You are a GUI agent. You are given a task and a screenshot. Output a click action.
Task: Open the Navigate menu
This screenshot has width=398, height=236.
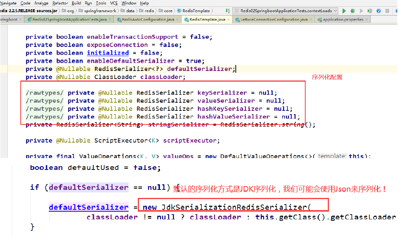(x=8, y=3)
